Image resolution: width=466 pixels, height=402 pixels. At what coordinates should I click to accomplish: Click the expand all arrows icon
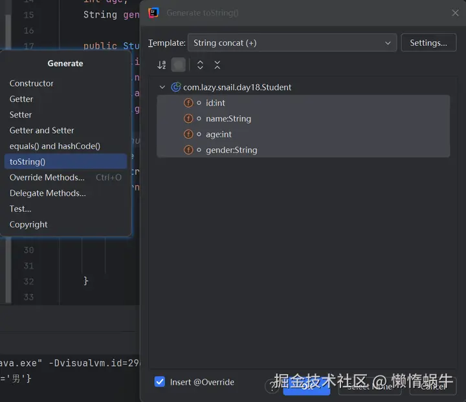tap(200, 65)
